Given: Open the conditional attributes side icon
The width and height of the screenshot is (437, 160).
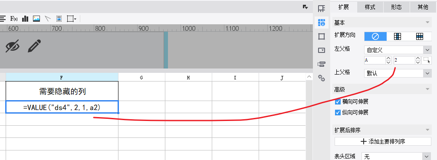Looking at the screenshot, I should [x=322, y=64].
